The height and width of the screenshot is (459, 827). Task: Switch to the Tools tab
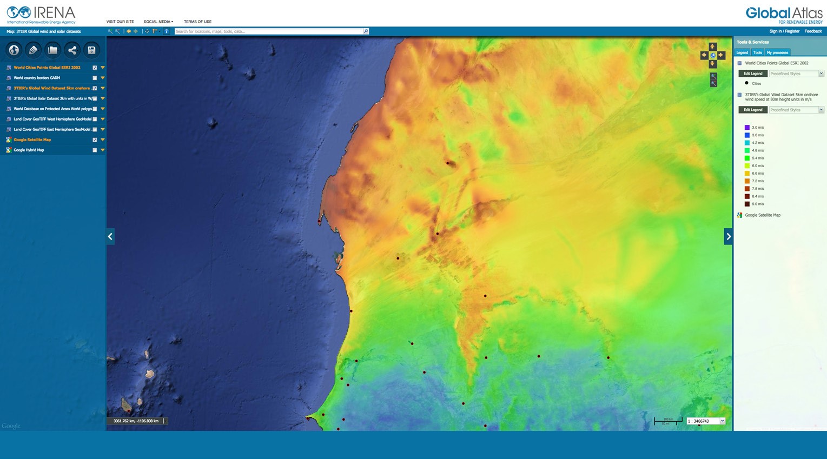pos(757,52)
